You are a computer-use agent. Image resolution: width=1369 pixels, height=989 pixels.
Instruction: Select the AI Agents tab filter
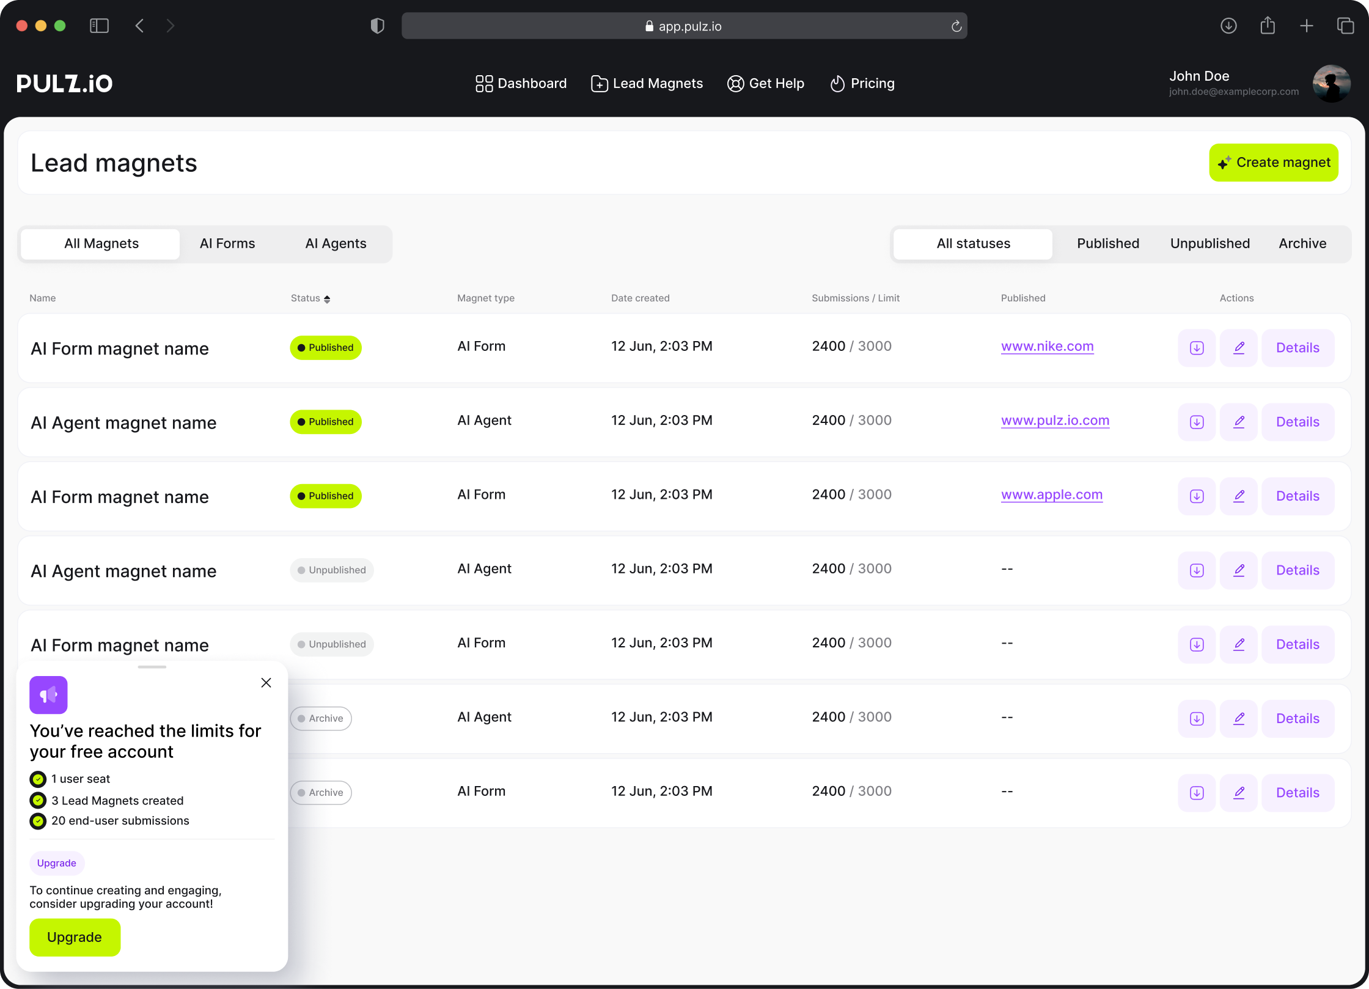pos(336,243)
